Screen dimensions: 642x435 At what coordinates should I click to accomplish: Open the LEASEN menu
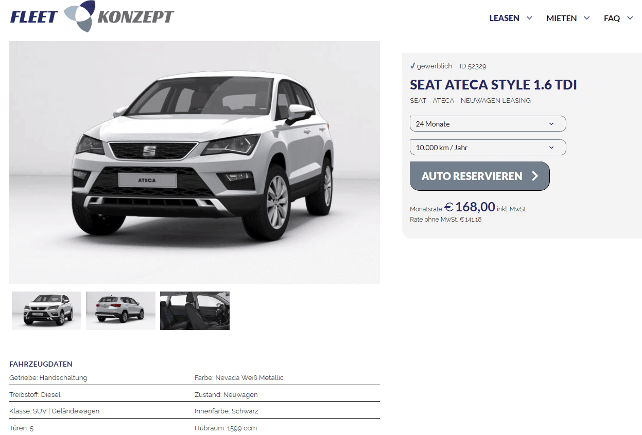(x=504, y=18)
